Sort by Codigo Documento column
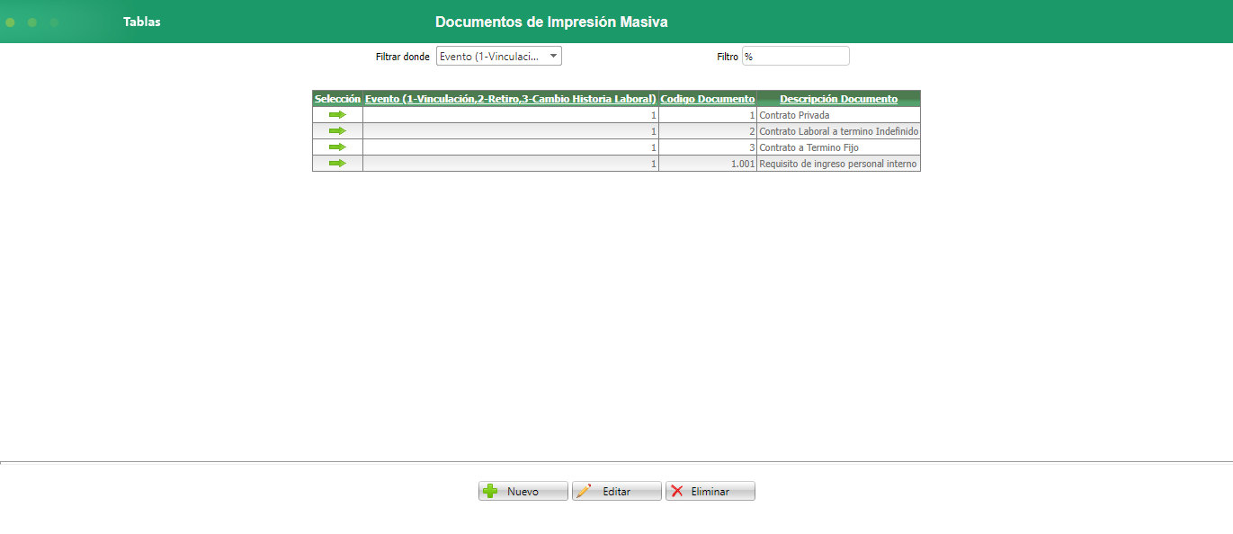Viewport: 1233px width, 534px height. pos(707,99)
